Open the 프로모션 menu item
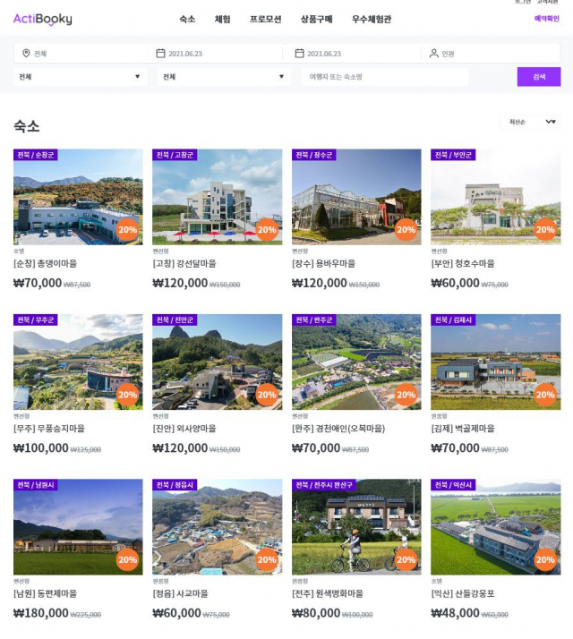Screen dimensions: 573x639 pos(266,19)
